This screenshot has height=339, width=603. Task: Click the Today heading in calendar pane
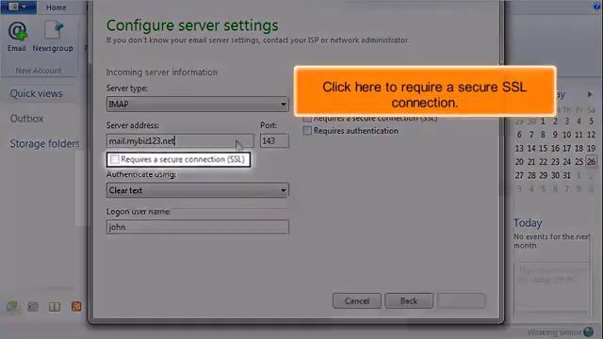[x=528, y=223]
